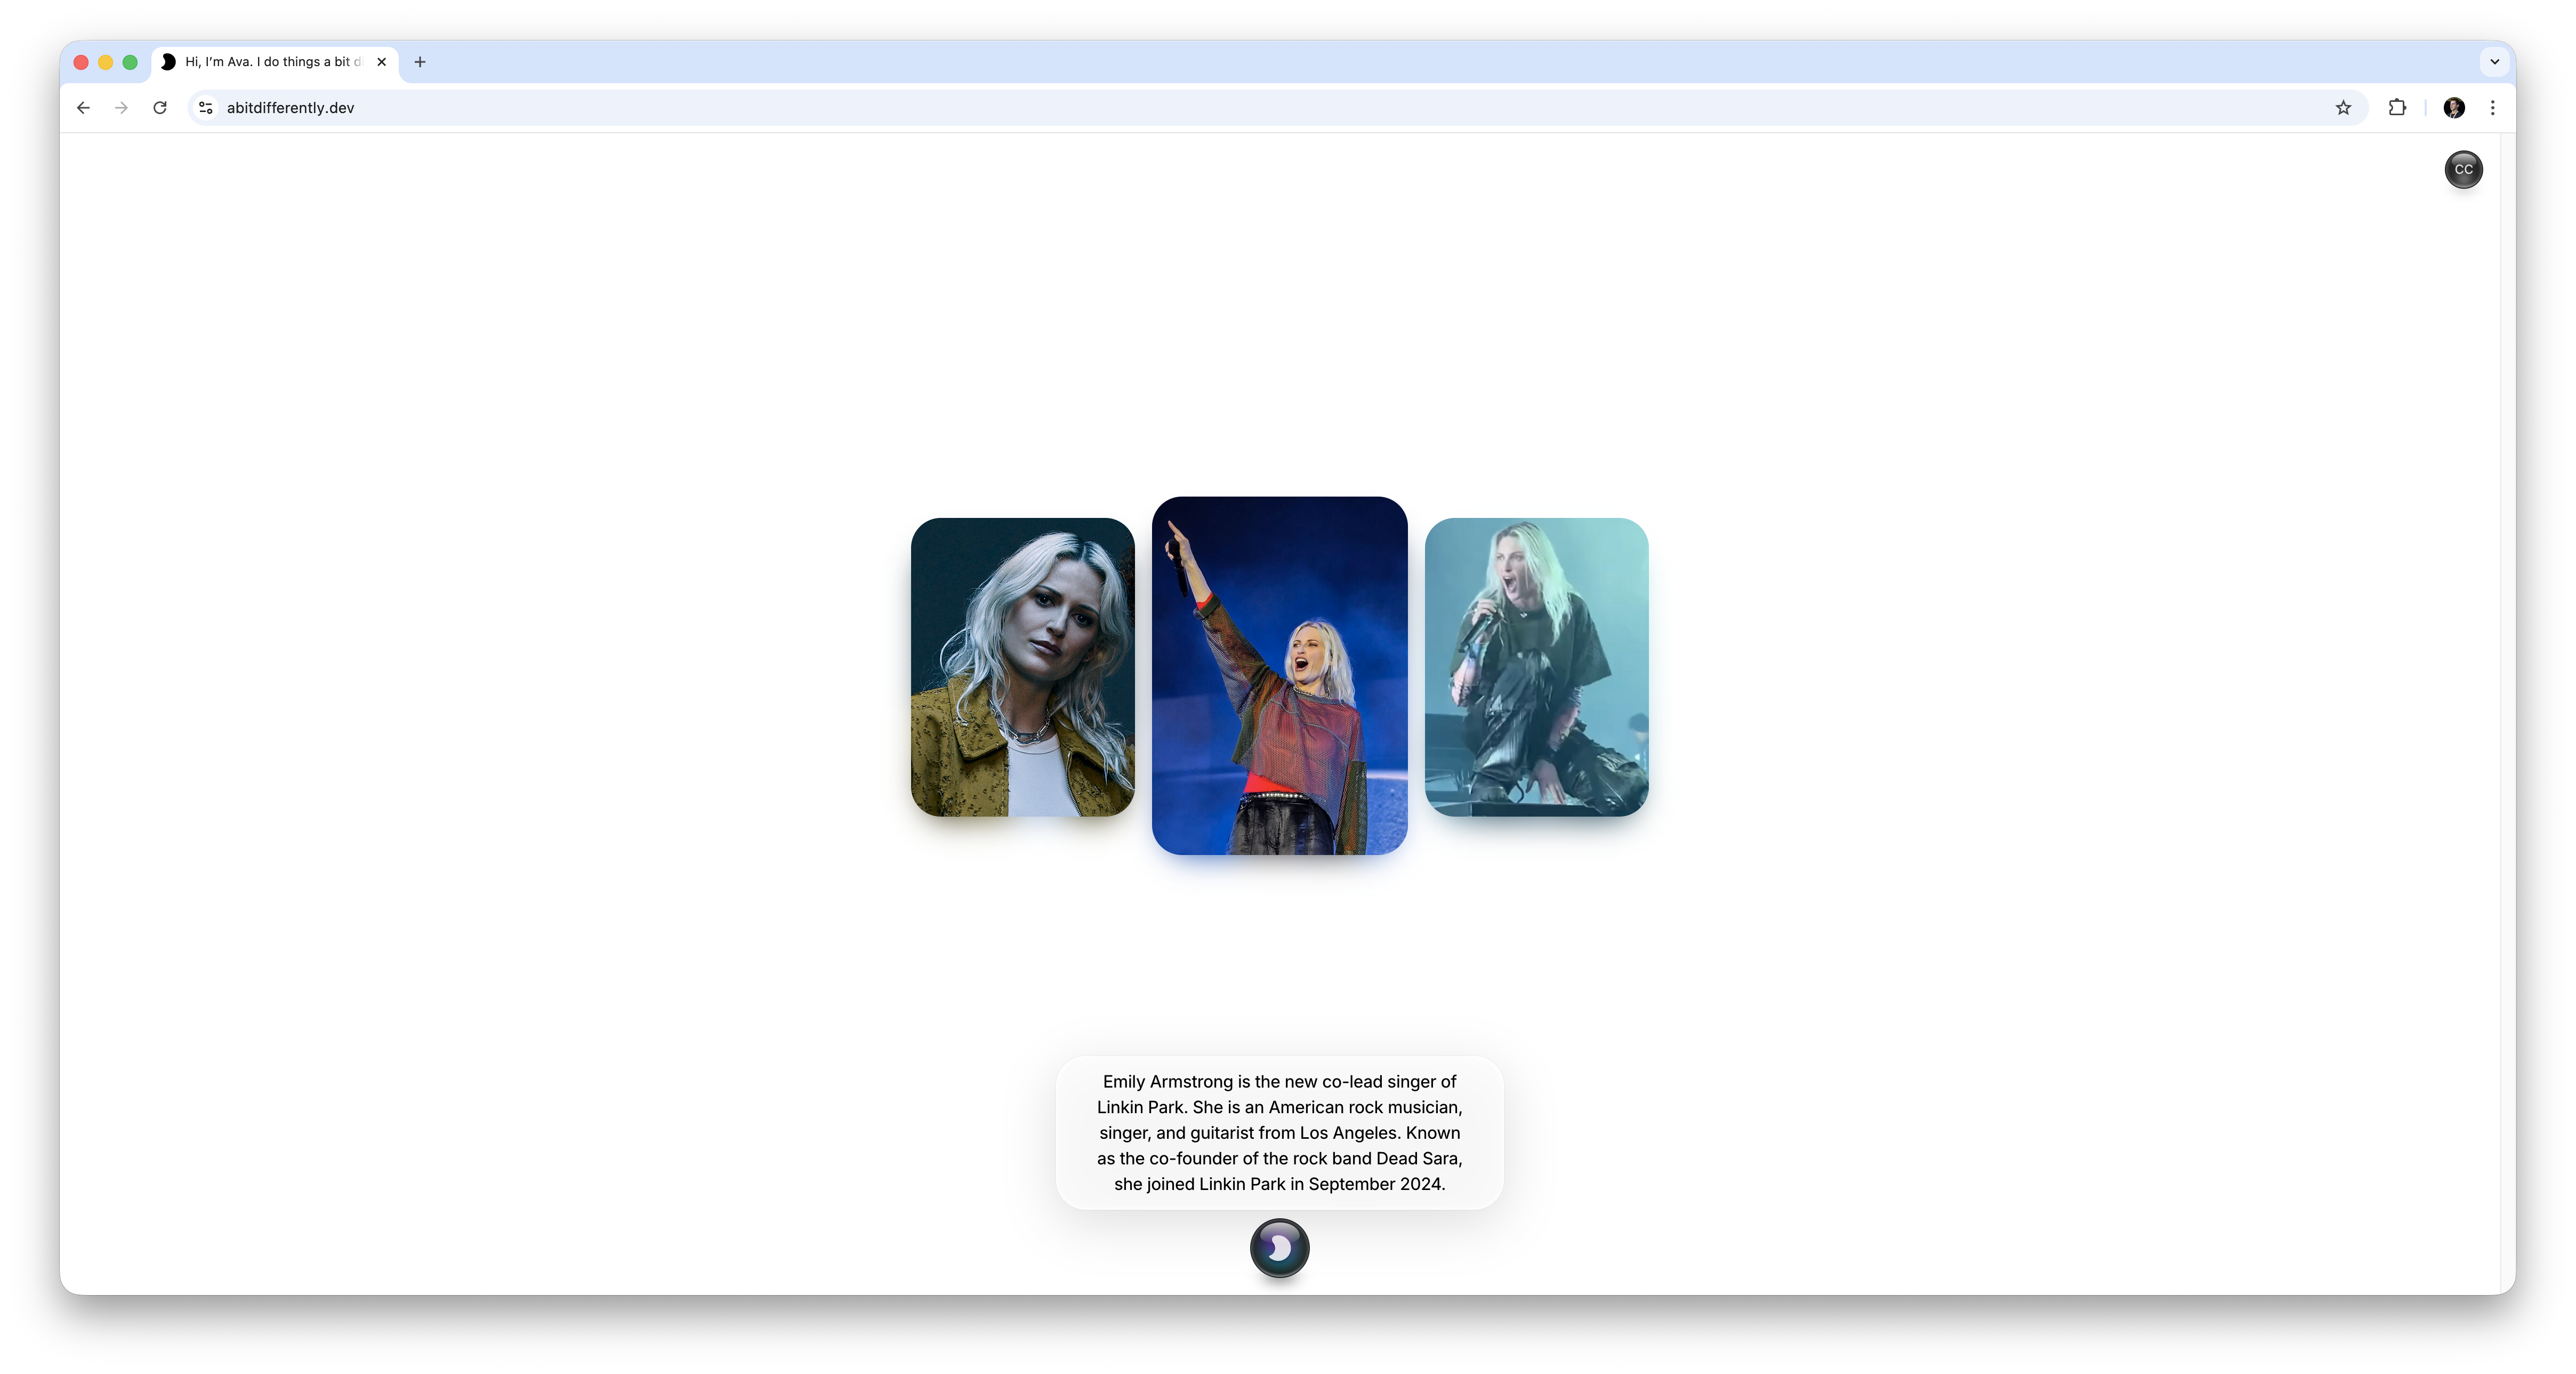This screenshot has height=1374, width=2576.
Task: Open a new browser tab
Action: click(x=419, y=62)
